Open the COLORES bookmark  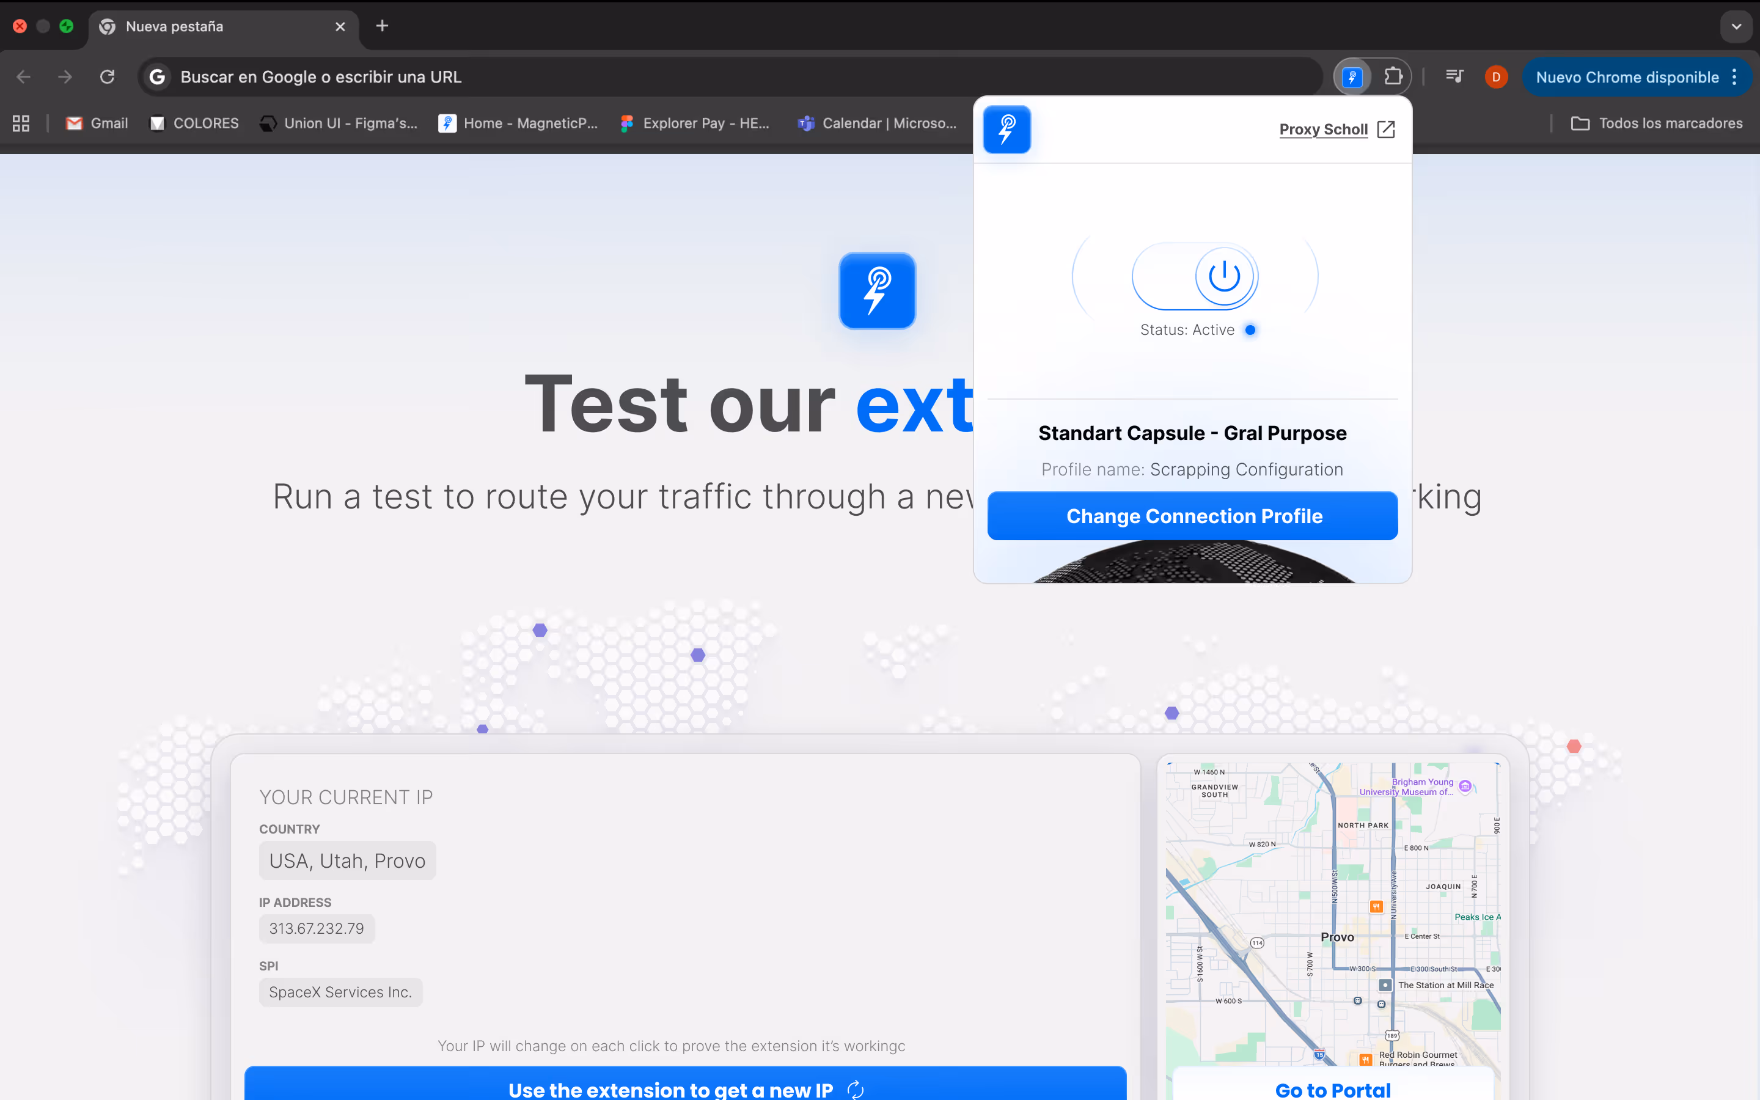[x=194, y=123]
